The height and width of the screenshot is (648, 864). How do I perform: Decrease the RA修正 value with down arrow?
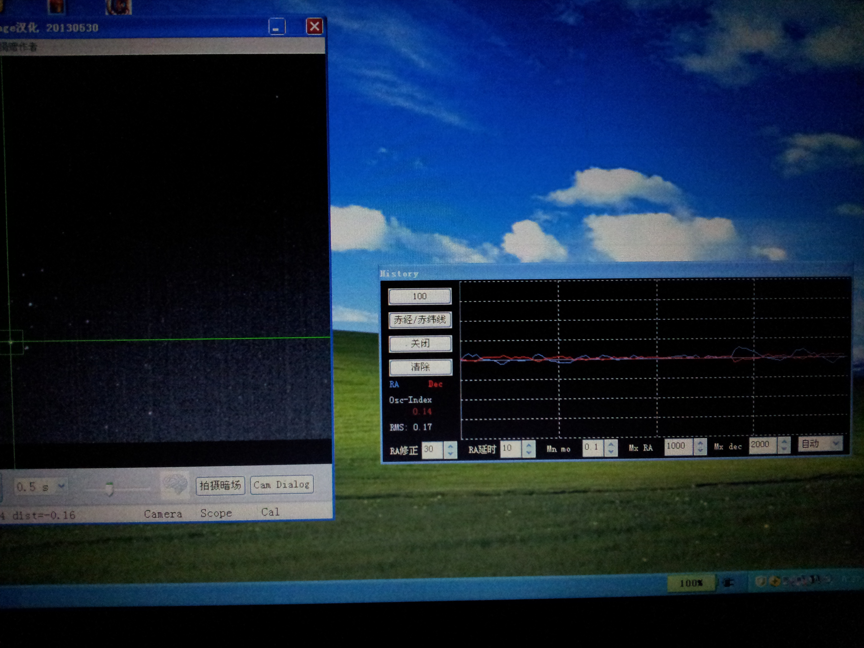click(450, 453)
